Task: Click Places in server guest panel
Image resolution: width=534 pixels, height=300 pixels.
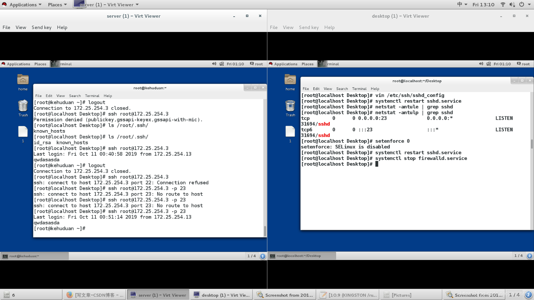Action: pos(40,64)
